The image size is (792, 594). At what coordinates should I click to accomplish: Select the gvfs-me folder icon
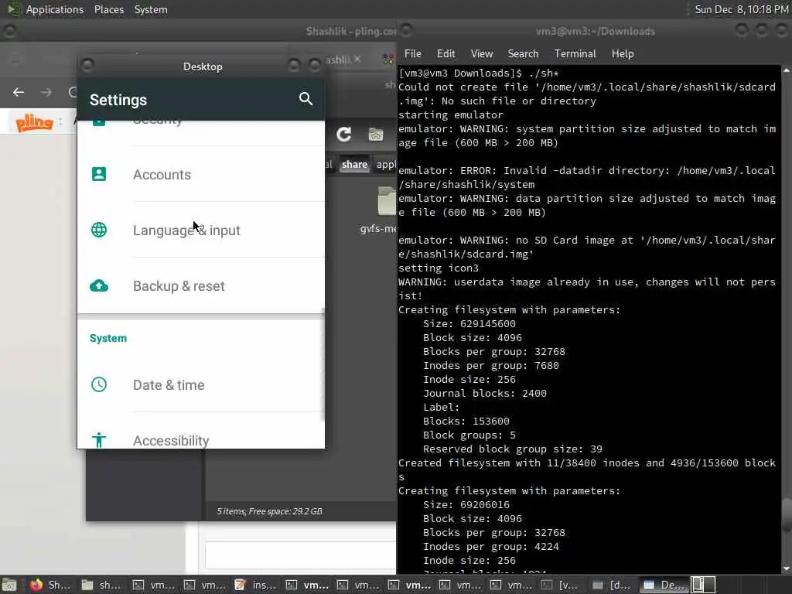point(387,201)
